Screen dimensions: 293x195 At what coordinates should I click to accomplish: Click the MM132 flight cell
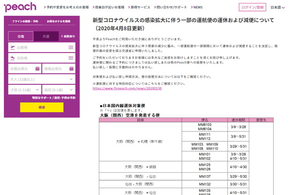[205, 184]
